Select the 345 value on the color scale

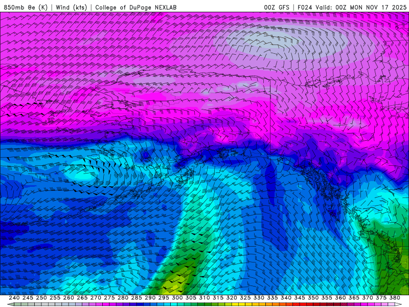(x=300, y=298)
